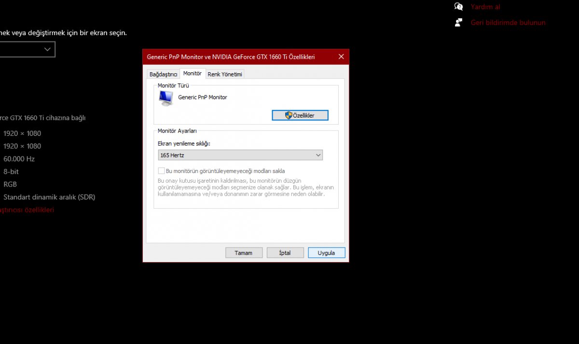579x344 pixels.
Task: Expand the display selection combo box in Settings
Action: [28, 49]
